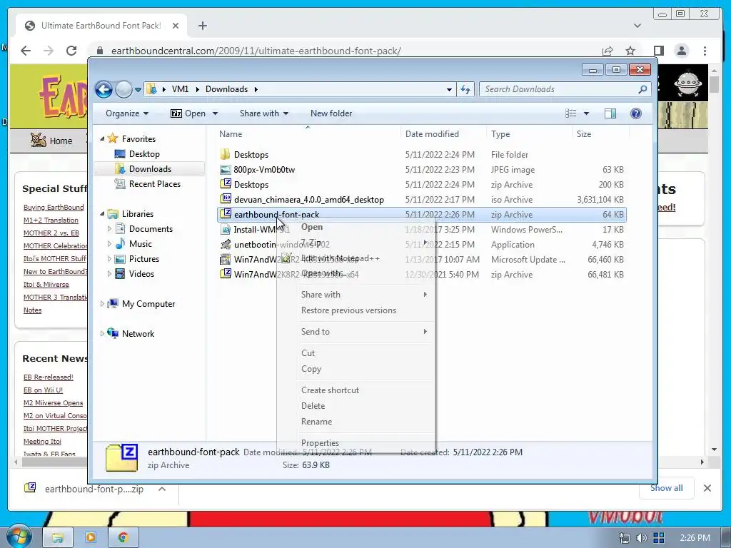The width and height of the screenshot is (731, 548).
Task: Open the Buying EarthBound link
Action: tap(54, 208)
